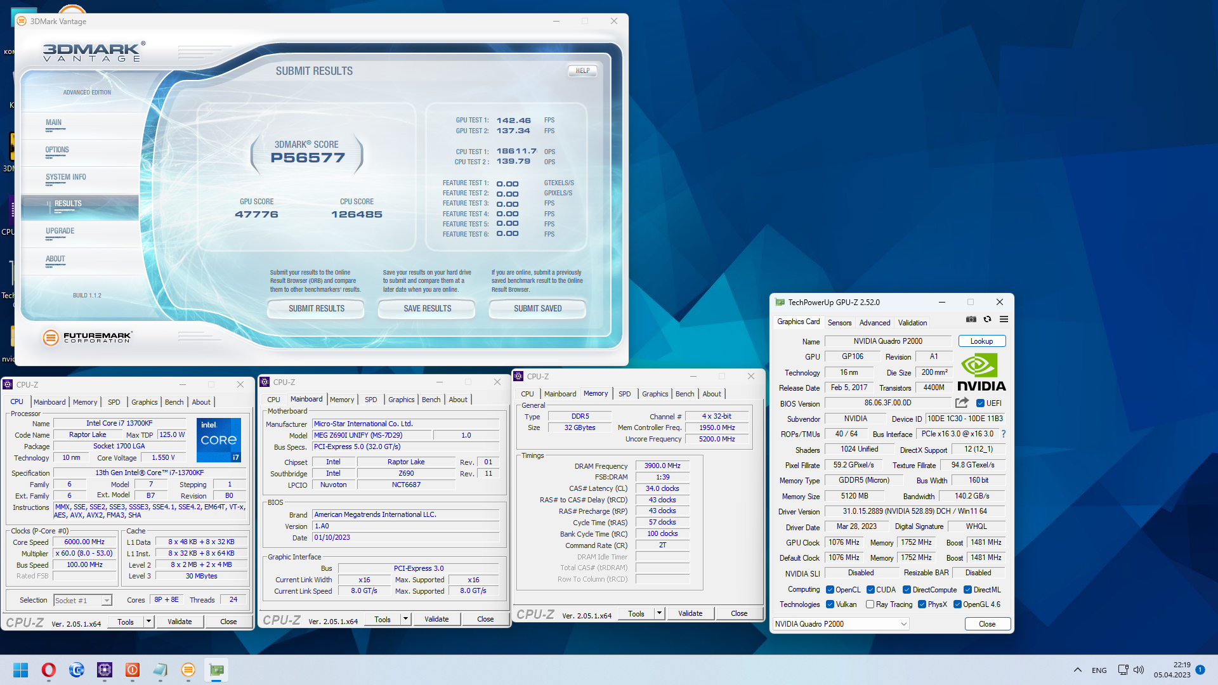This screenshot has width=1218, height=685.
Task: Open the Validation tab in GPU-Z
Action: tap(912, 323)
